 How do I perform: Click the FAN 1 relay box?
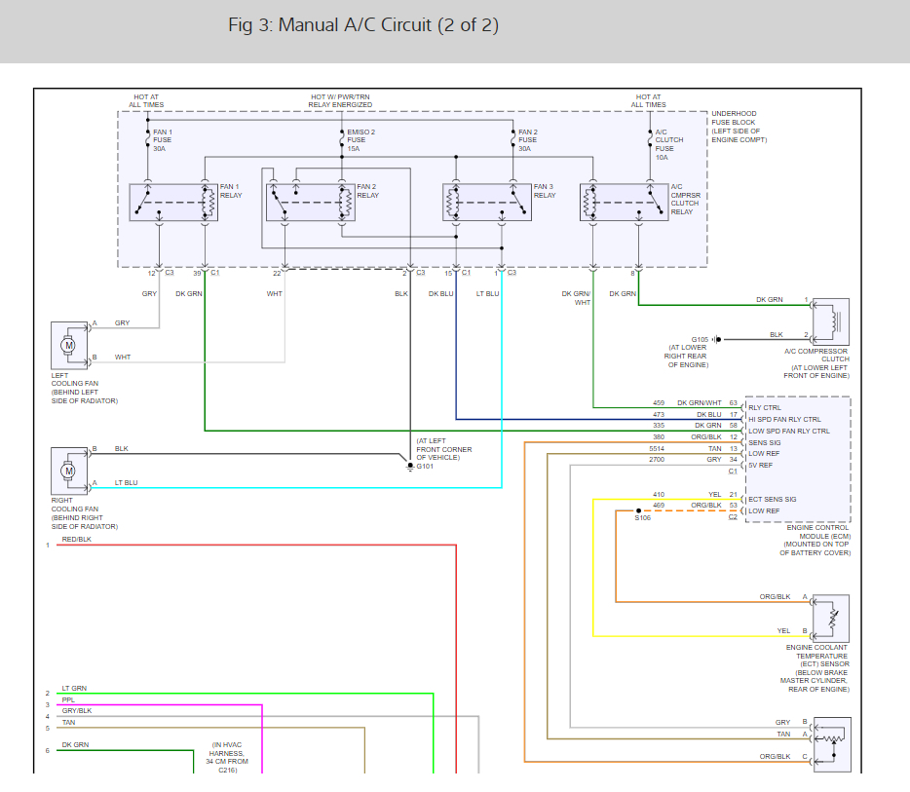[x=173, y=203]
